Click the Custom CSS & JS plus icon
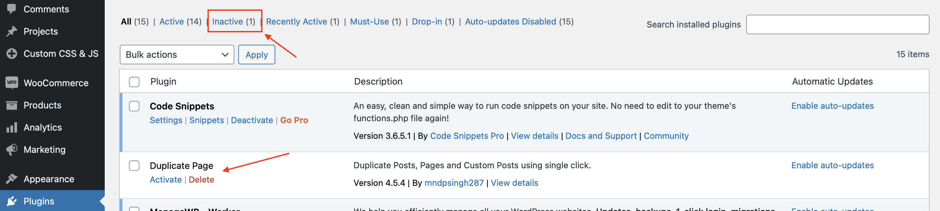Screen dimensions: 940x211 click(x=12, y=54)
